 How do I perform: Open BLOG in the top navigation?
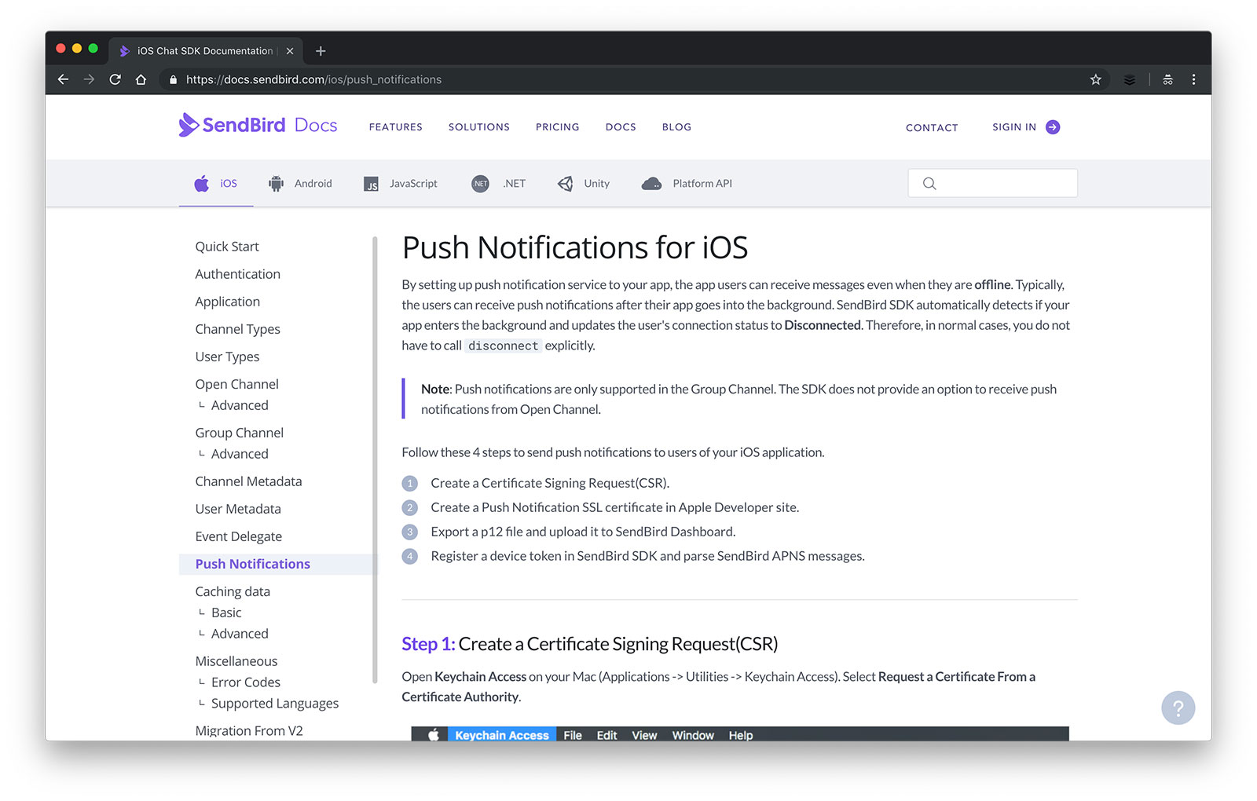pyautogui.click(x=676, y=127)
